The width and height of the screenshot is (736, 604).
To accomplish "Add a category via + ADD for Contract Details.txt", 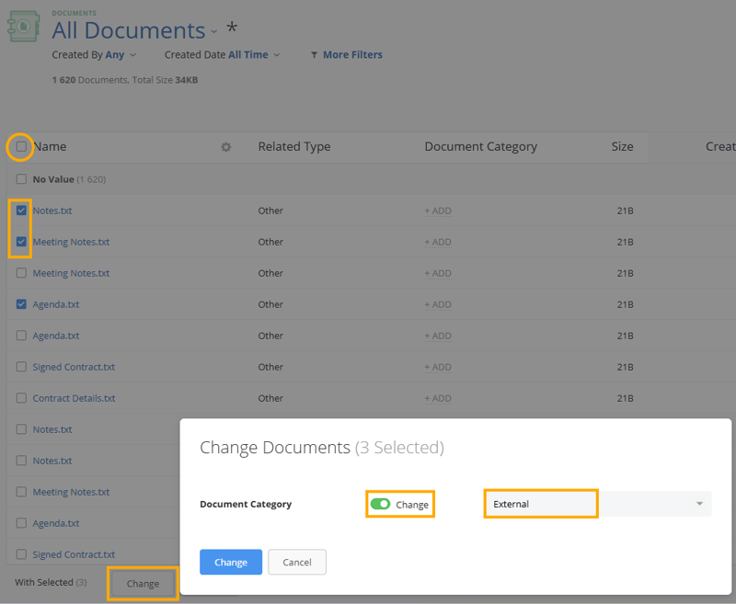I will (x=438, y=398).
